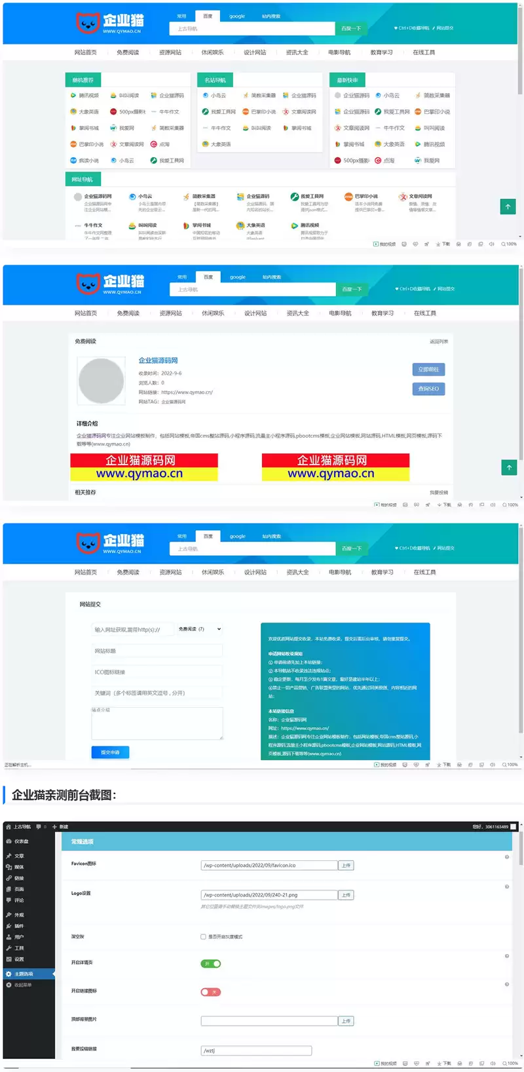Click 关键词 keywords input field
Image resolution: width=524 pixels, height=1072 pixels.
coord(157,693)
